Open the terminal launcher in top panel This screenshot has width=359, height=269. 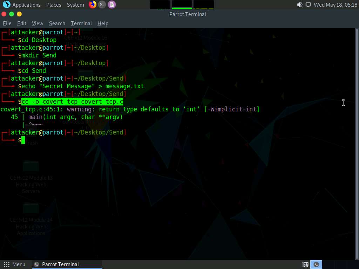coord(102,5)
